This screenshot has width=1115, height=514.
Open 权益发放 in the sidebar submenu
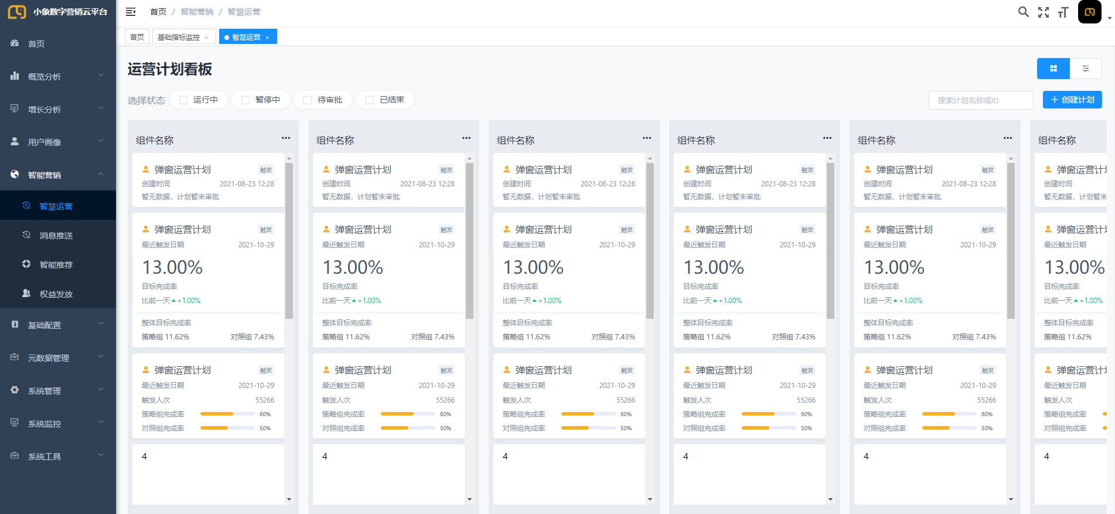click(x=58, y=294)
